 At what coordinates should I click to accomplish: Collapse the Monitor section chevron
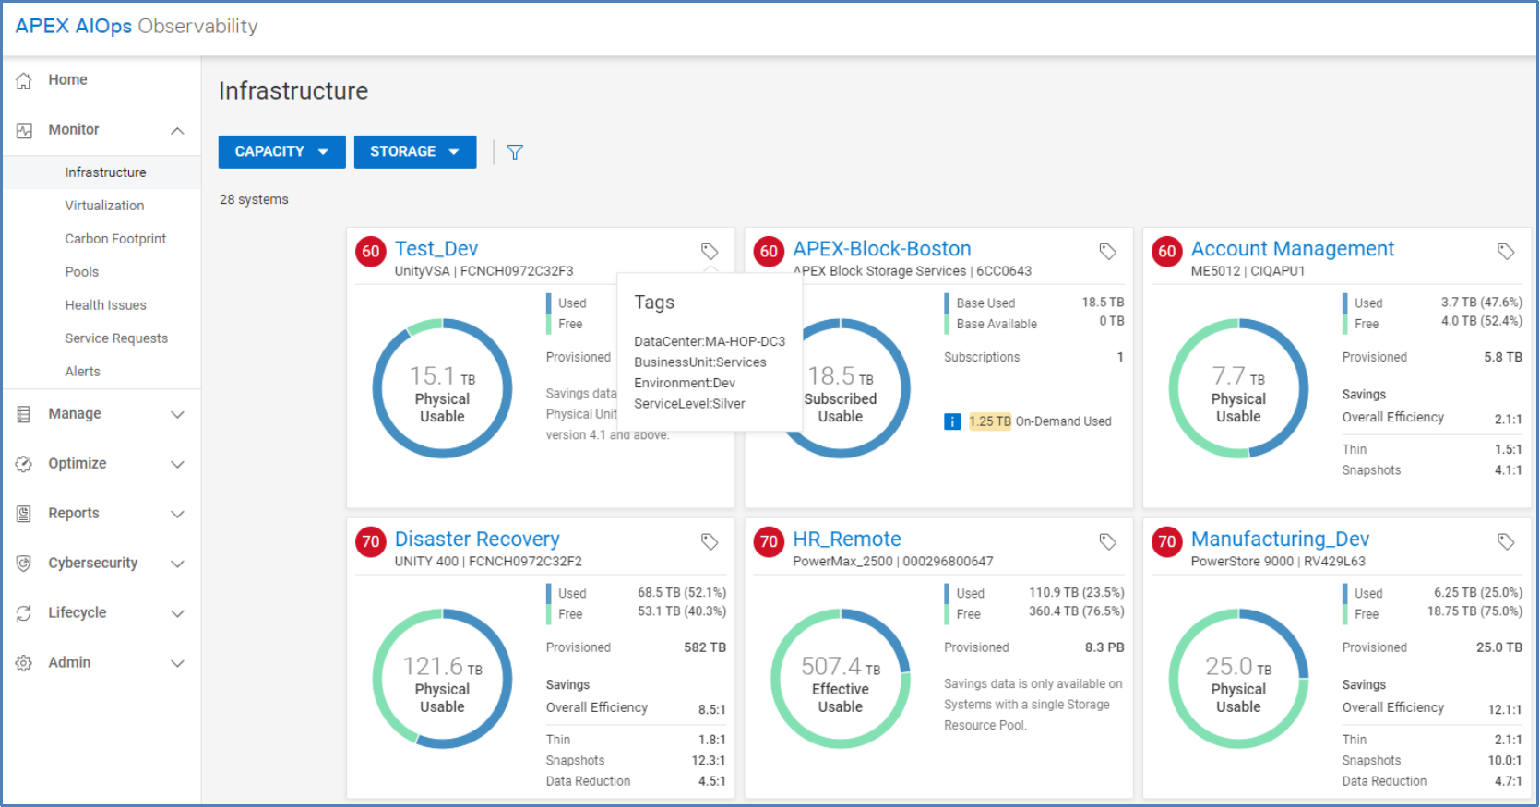pyautogui.click(x=177, y=131)
